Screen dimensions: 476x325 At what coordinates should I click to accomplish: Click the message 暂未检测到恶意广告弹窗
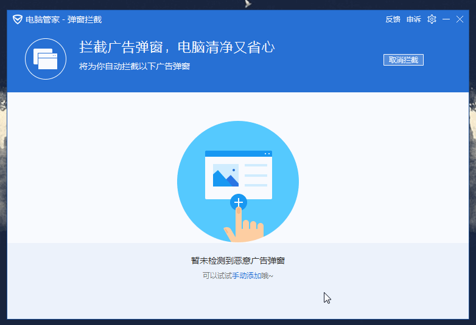point(238,261)
